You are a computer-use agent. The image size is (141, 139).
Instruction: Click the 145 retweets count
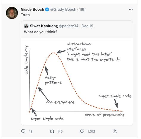pos(60,132)
